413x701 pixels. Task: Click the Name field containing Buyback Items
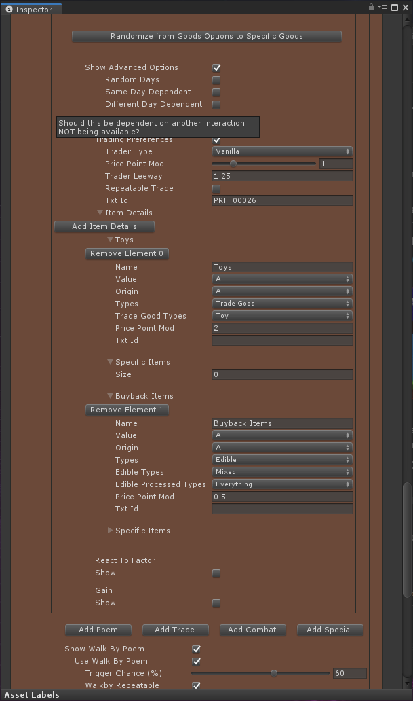click(x=282, y=423)
